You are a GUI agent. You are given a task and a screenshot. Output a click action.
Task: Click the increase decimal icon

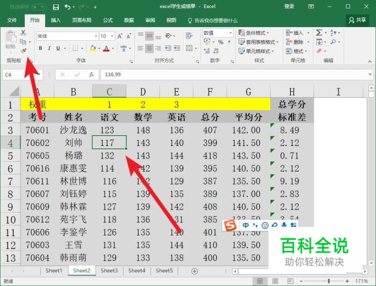[x=206, y=51]
